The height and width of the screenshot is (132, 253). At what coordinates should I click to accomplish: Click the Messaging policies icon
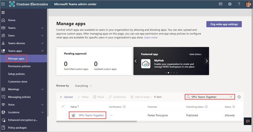(3, 97)
